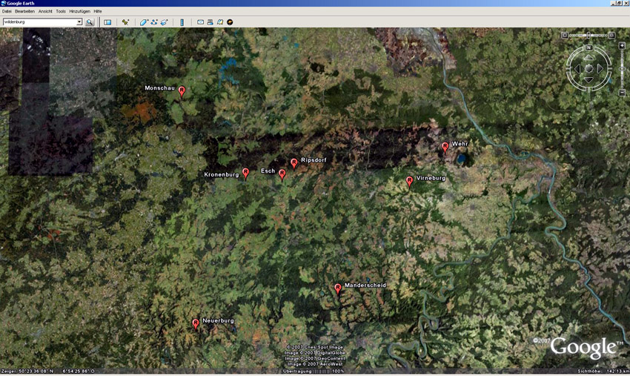Click the Wehr placemark pin

click(445, 148)
